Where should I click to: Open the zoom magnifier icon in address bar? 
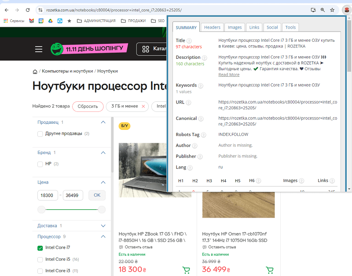coord(323,10)
